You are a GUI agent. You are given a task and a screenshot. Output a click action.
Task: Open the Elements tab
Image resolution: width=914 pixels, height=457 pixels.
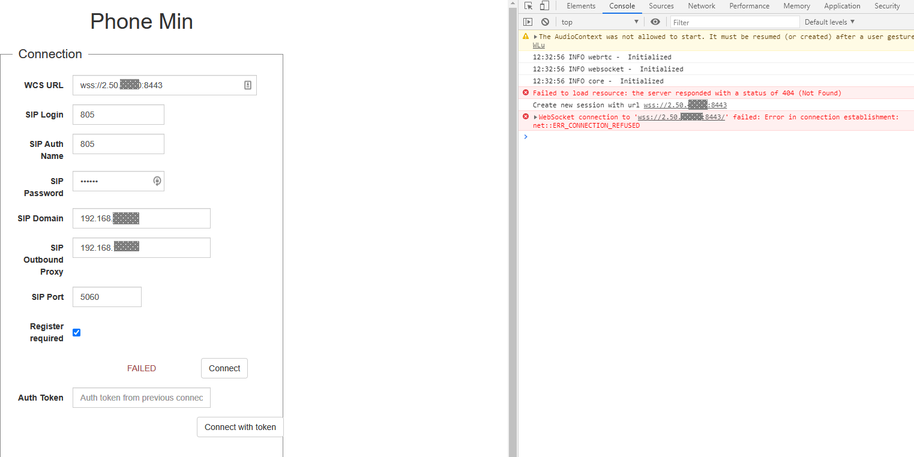[581, 6]
